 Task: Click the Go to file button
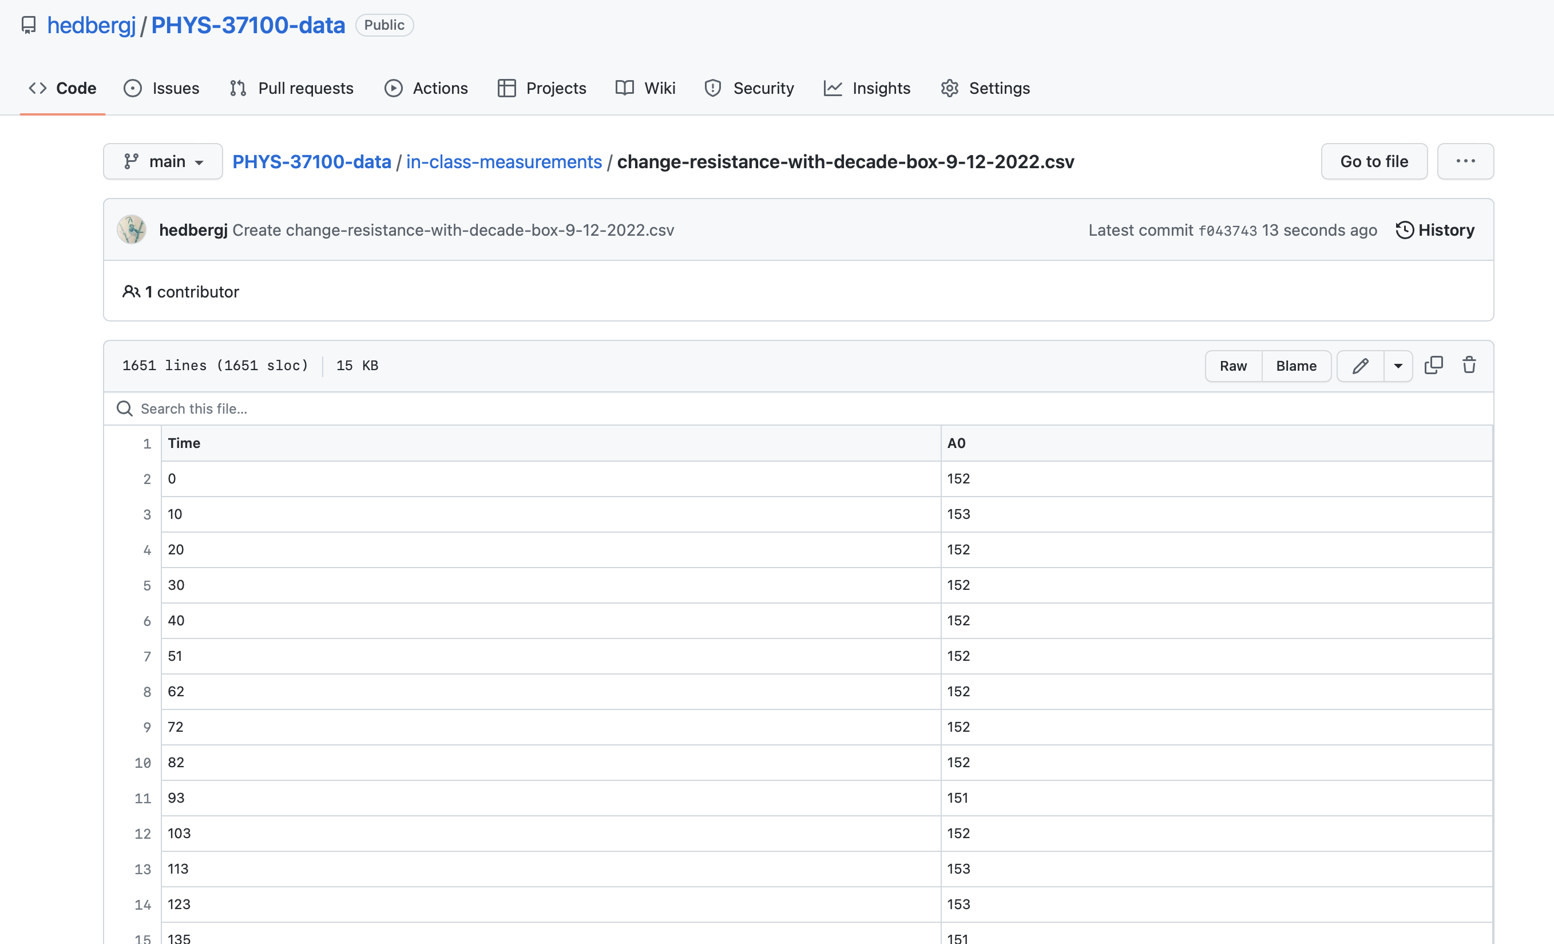tap(1374, 161)
